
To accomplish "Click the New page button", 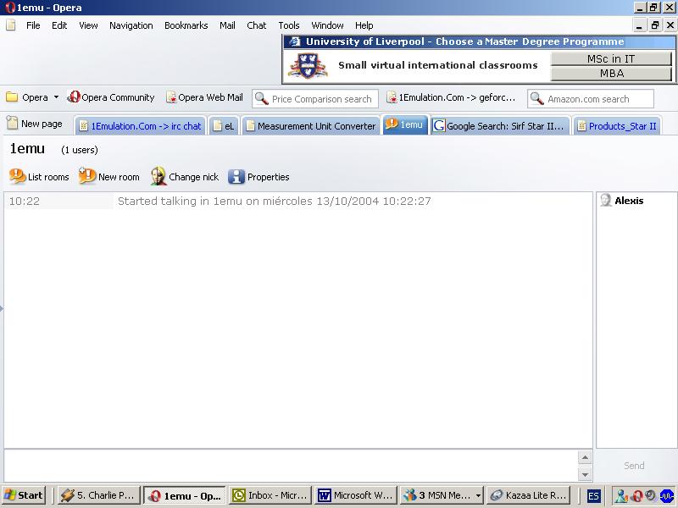I will pos(35,124).
